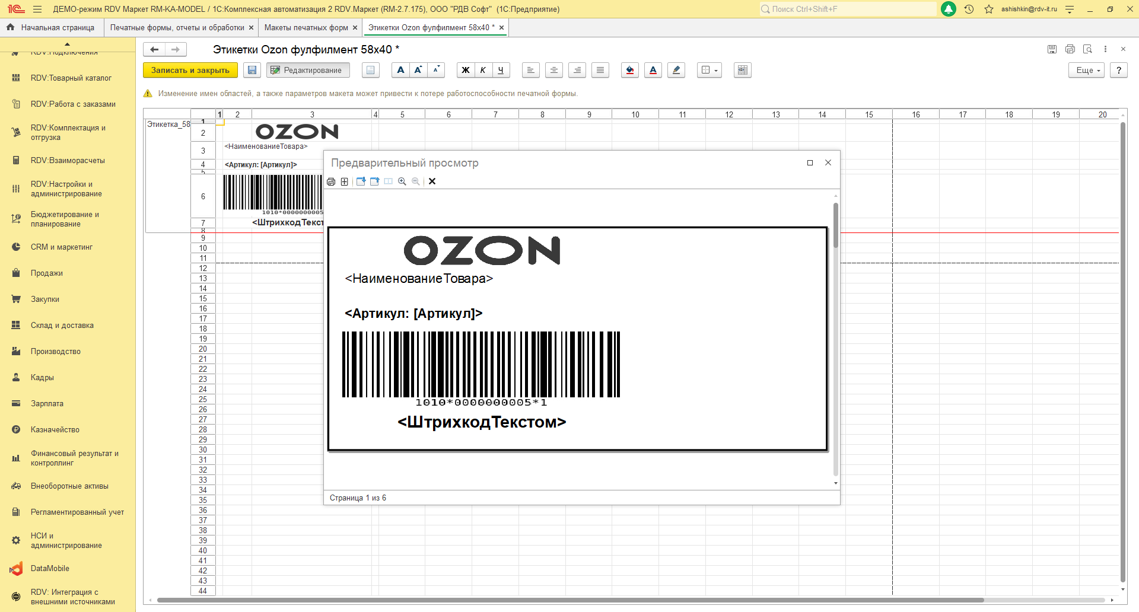Viewport: 1139px width, 612px height.
Task: Close the Этикетки Ozon фулфилмент 58x40 tab
Action: coord(501,27)
